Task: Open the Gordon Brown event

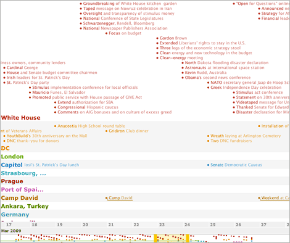Action: tap(173, 38)
